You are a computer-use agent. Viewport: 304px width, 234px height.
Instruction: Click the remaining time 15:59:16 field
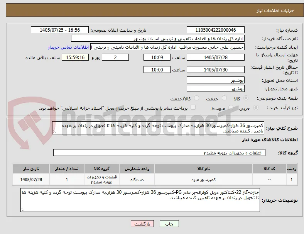pos(75,57)
